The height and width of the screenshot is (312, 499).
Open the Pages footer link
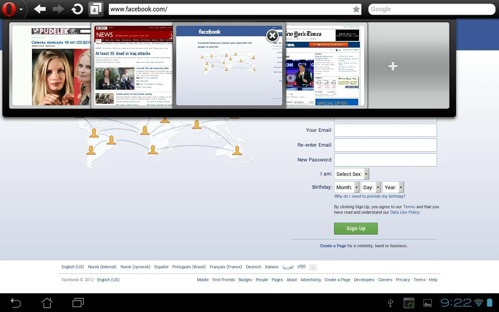tap(277, 280)
